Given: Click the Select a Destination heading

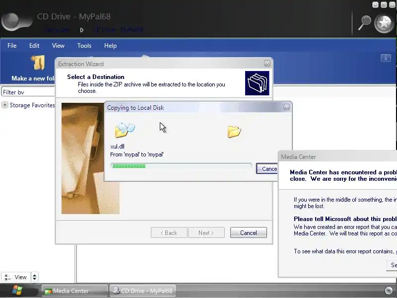Looking at the screenshot, I should pyautogui.click(x=96, y=77).
